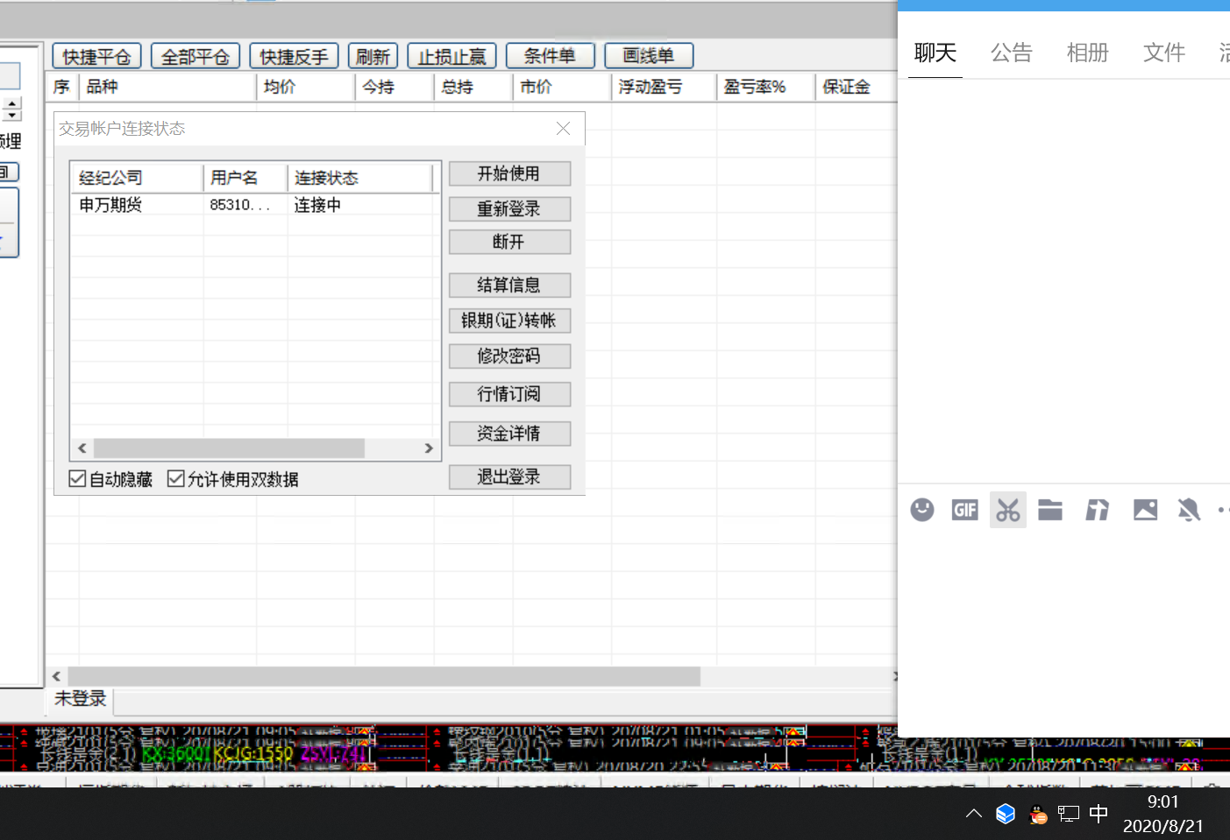This screenshot has height=840, width=1230.
Task: Toggle the 自动隐藏 checkbox
Action: pyautogui.click(x=78, y=479)
